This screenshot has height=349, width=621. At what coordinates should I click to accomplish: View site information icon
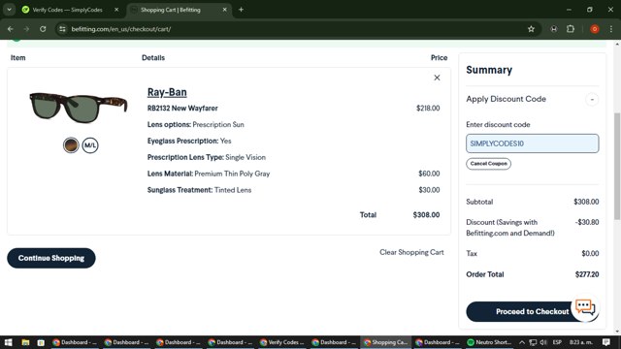click(62, 29)
